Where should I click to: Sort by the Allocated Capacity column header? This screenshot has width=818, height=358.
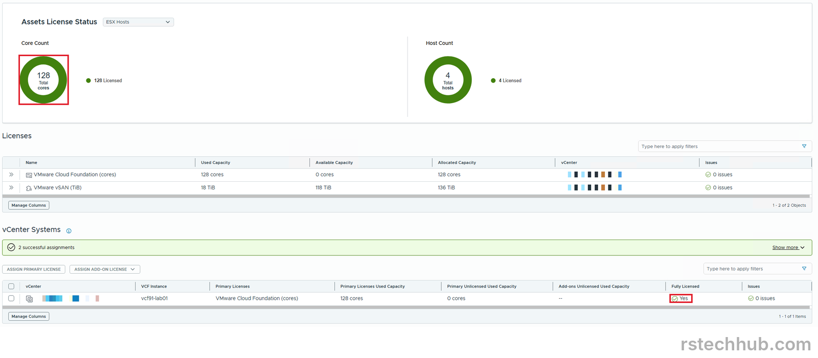pos(457,162)
